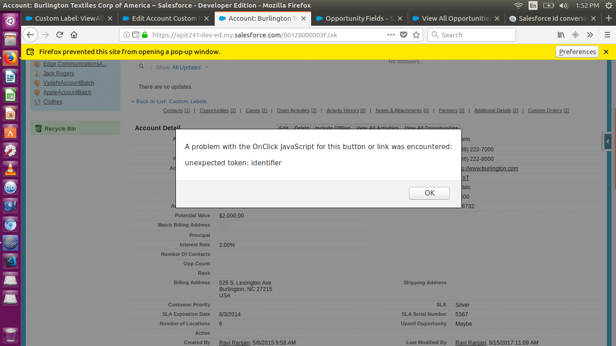The image size is (616, 346).
Task: Launch VLC media player from dock
Action: point(10,169)
